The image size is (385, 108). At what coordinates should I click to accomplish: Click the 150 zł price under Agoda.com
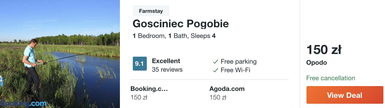[218, 97]
